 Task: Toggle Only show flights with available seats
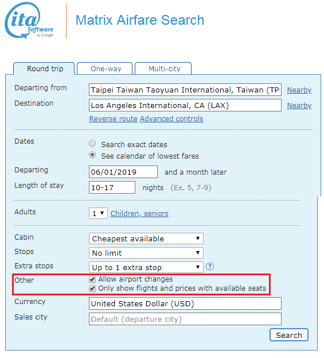coord(92,288)
